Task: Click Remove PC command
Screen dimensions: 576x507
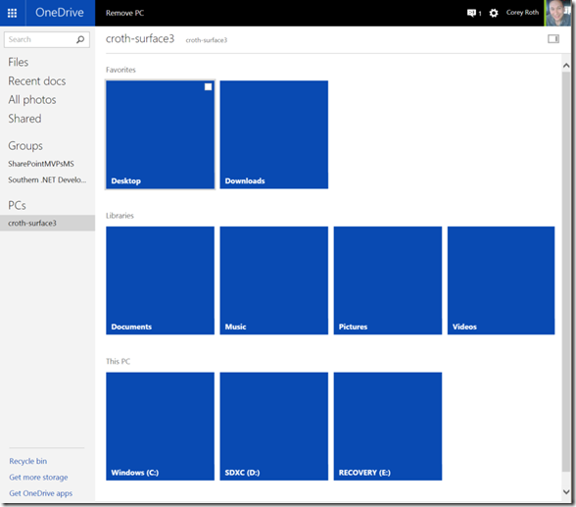Action: [x=125, y=13]
